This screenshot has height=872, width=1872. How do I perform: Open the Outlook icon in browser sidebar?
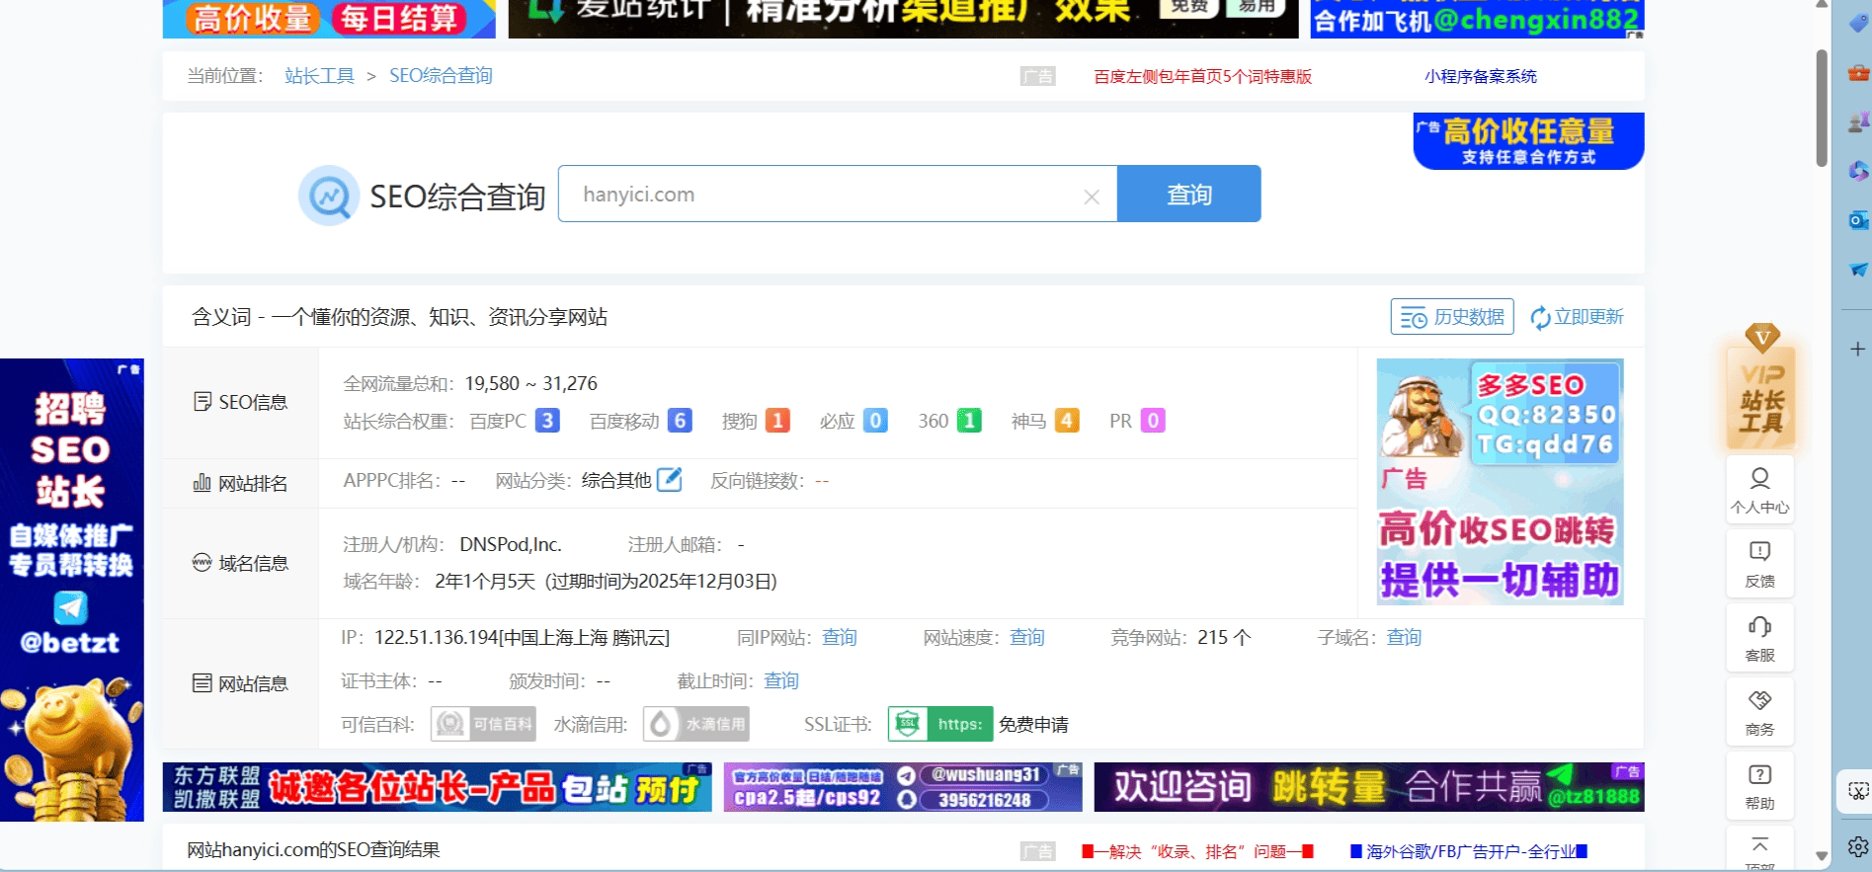(x=1858, y=219)
